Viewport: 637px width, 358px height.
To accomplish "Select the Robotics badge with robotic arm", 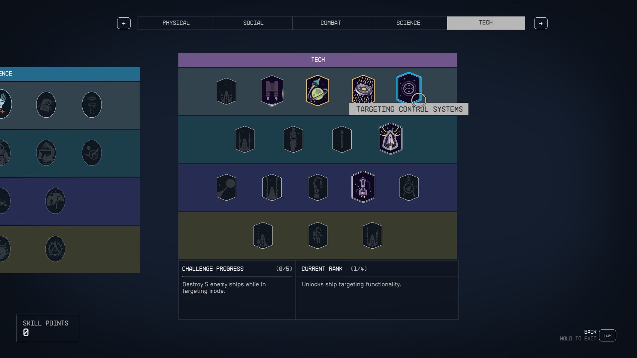I will click(x=318, y=187).
